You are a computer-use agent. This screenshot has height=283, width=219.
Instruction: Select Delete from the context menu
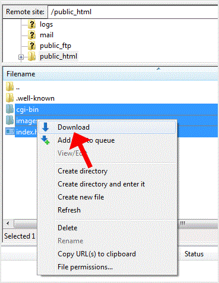pyautogui.click(x=68, y=228)
